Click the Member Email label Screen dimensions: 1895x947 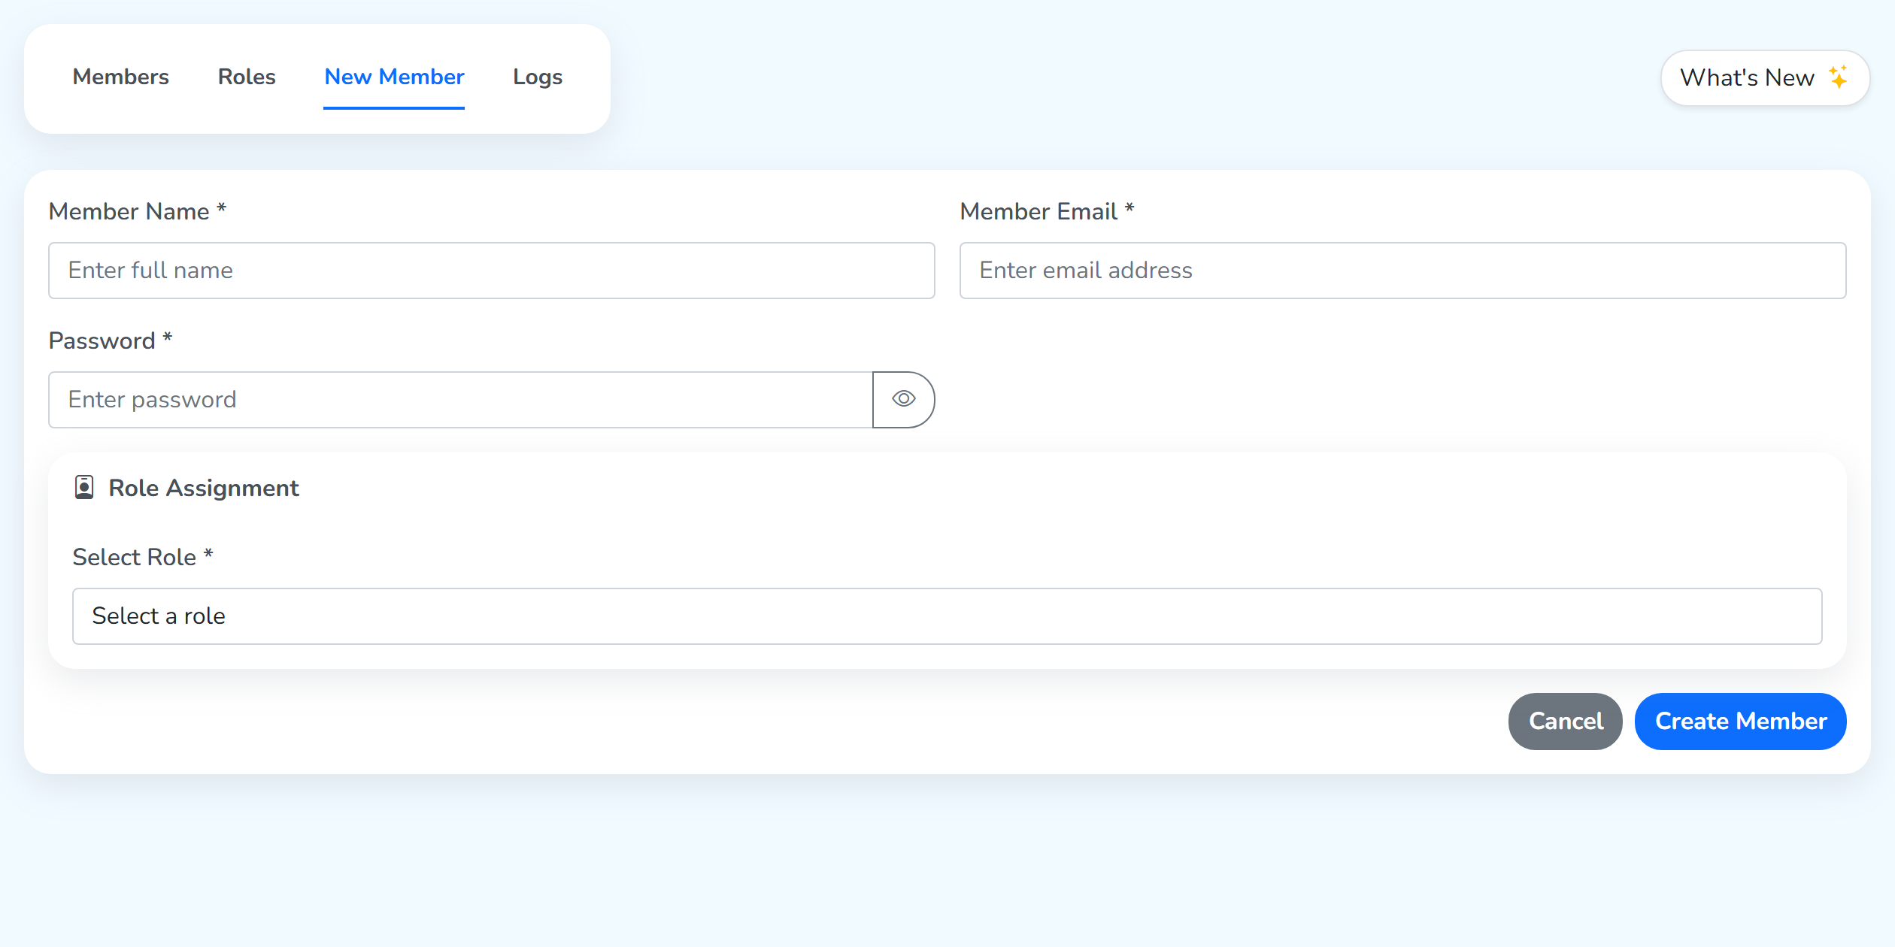point(1047,211)
